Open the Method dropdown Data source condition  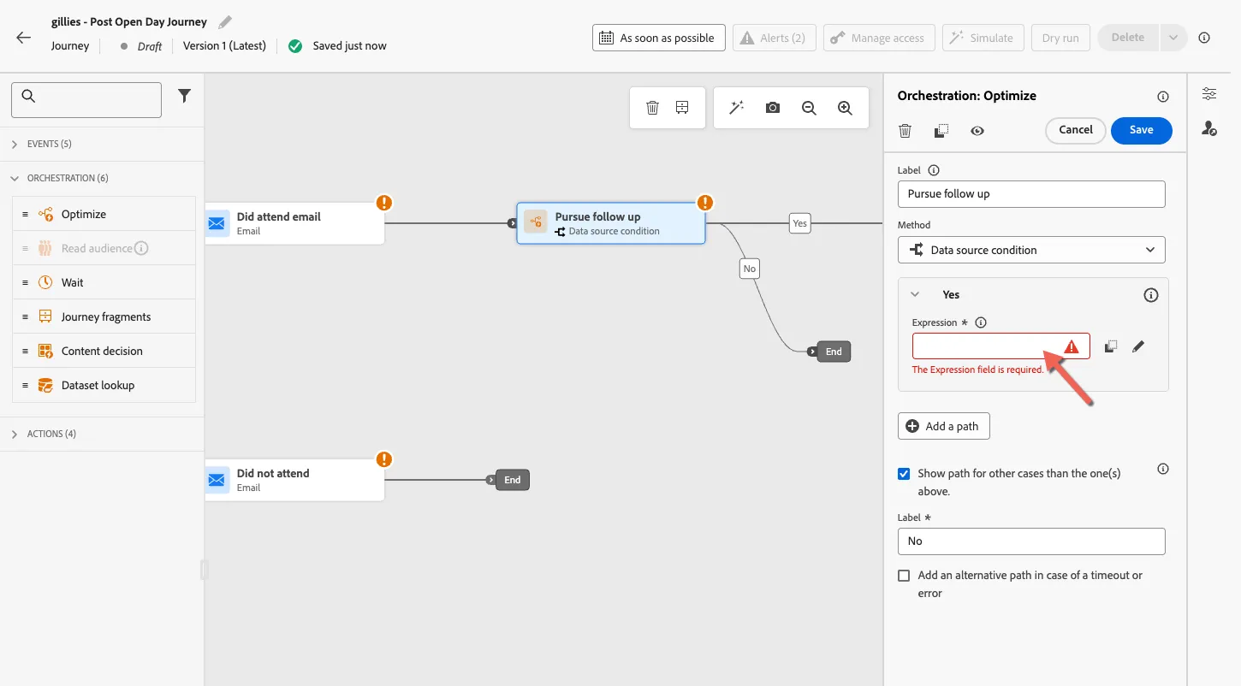1031,250
